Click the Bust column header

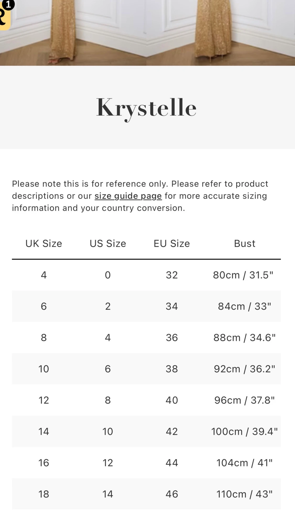click(x=244, y=244)
